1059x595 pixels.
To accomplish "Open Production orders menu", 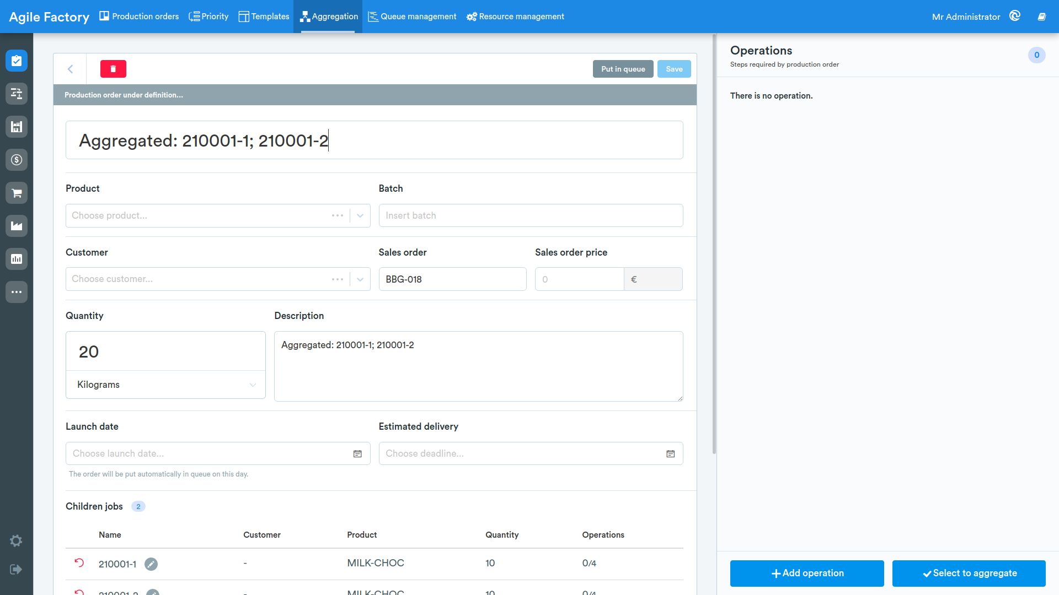I will click(139, 17).
